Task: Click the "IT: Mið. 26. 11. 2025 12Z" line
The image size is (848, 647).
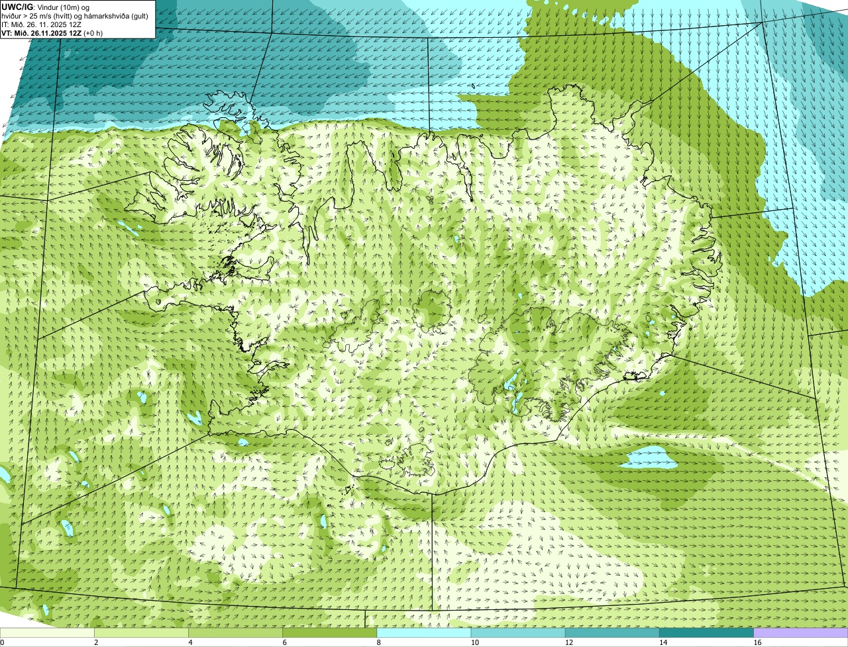Action: click(x=41, y=24)
